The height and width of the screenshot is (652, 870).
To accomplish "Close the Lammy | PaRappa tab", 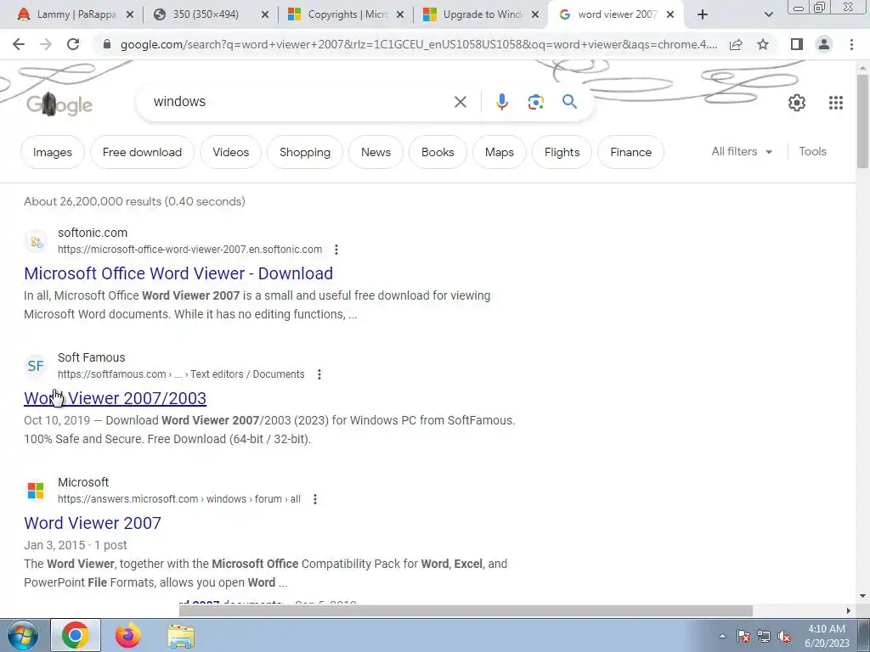I will pos(130,14).
